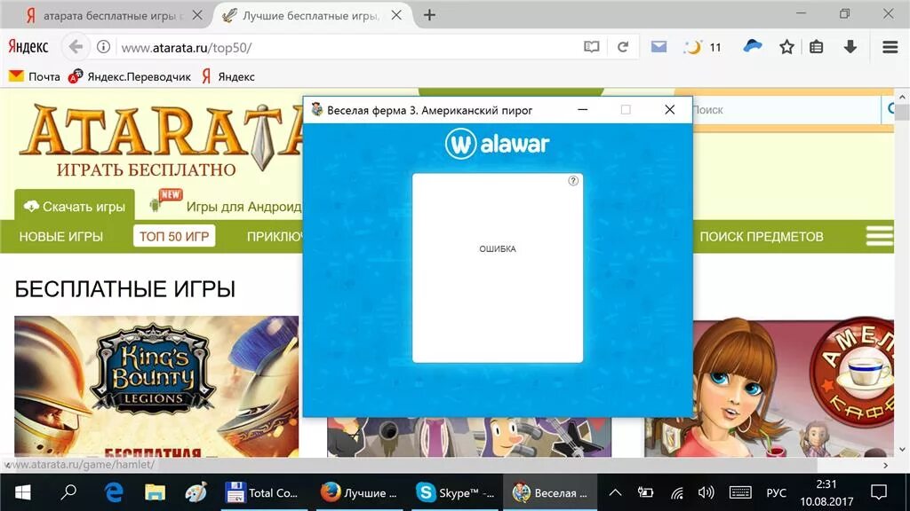Switch to Total Commander on the taskbar
Viewport: 910px width, 511px height.
click(x=264, y=492)
